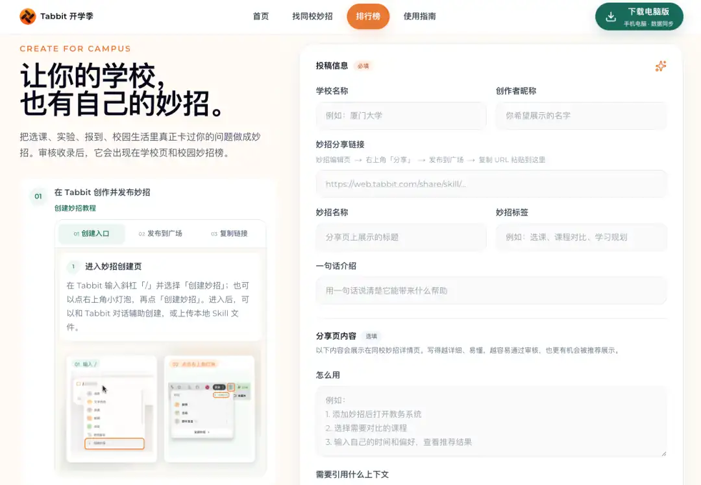Click the 投稿信息 heading

coord(332,65)
